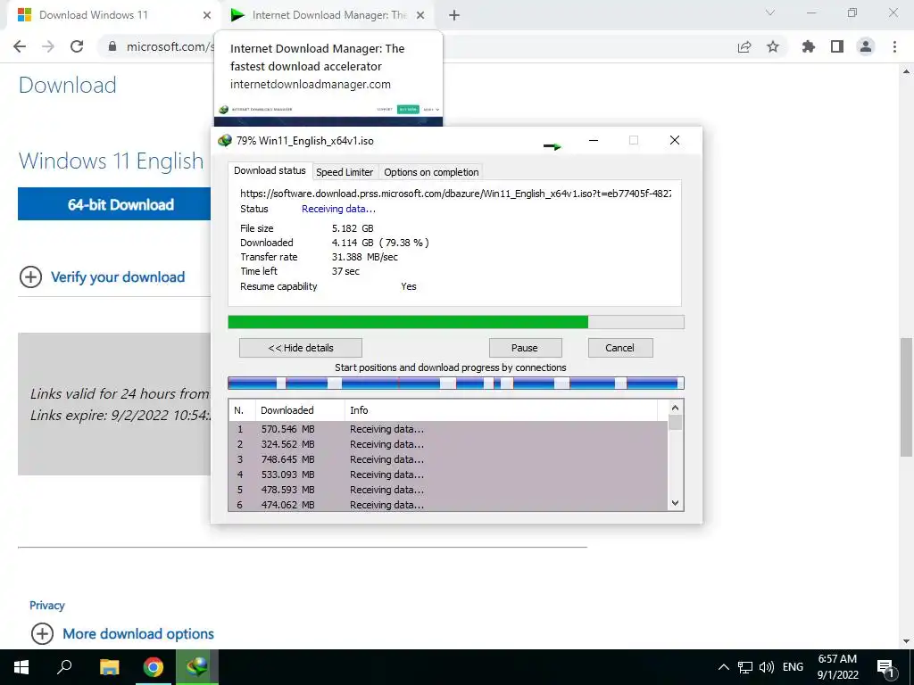Viewport: 914px width, 685px height.
Task: Click the 64-bit Download button
Action: [114, 204]
